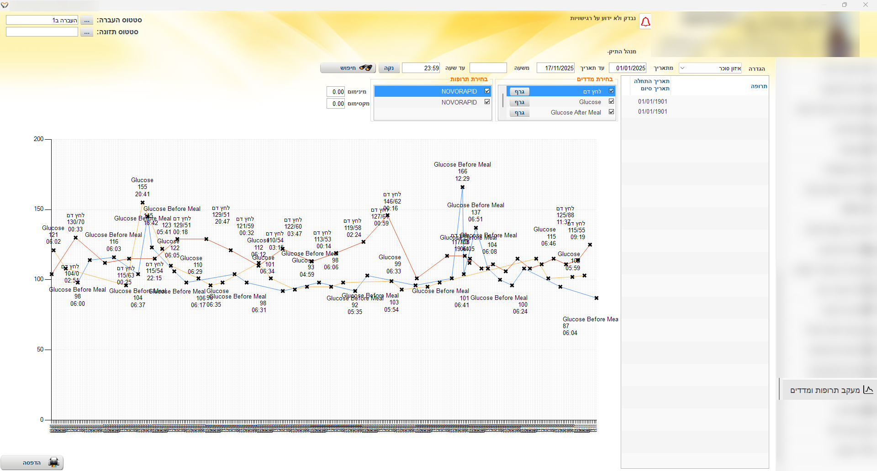Expand the definition dropdown showing איזון סוכר

coord(682,68)
